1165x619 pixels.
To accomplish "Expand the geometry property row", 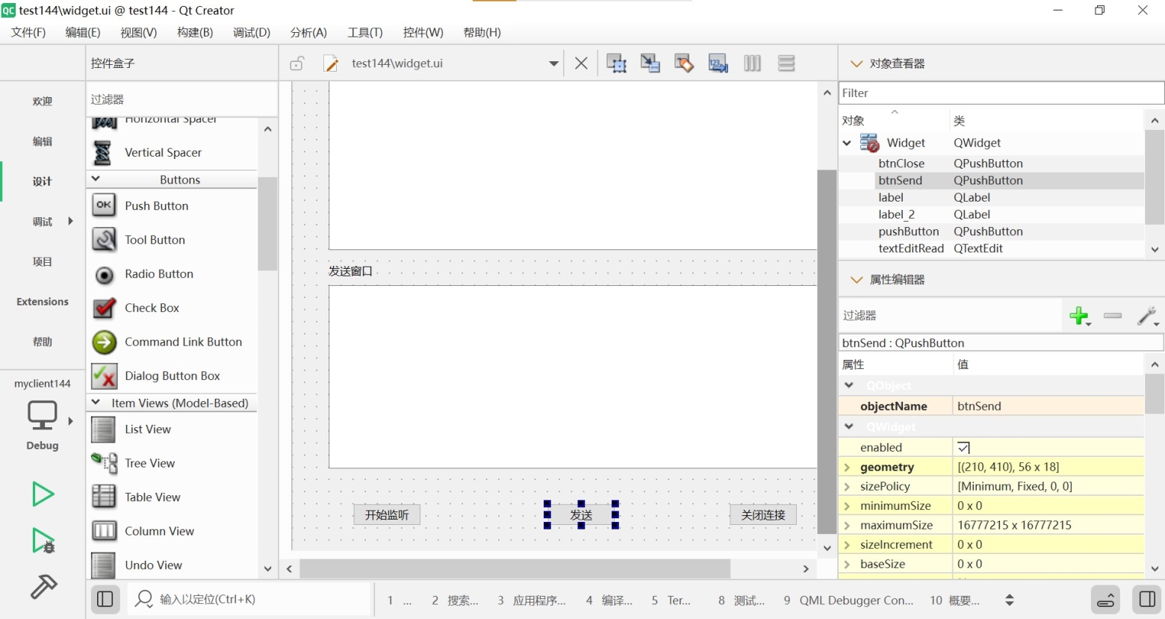I will click(847, 467).
